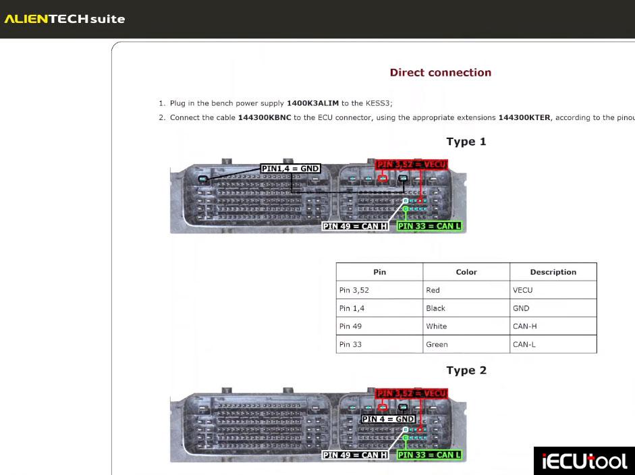
Task: Select the Type 1 ECU connector image
Action: (319, 196)
